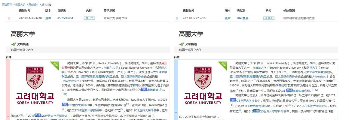Open Korea University logo image in left version
This screenshot has height=120, width=349.
pos(35,85)
